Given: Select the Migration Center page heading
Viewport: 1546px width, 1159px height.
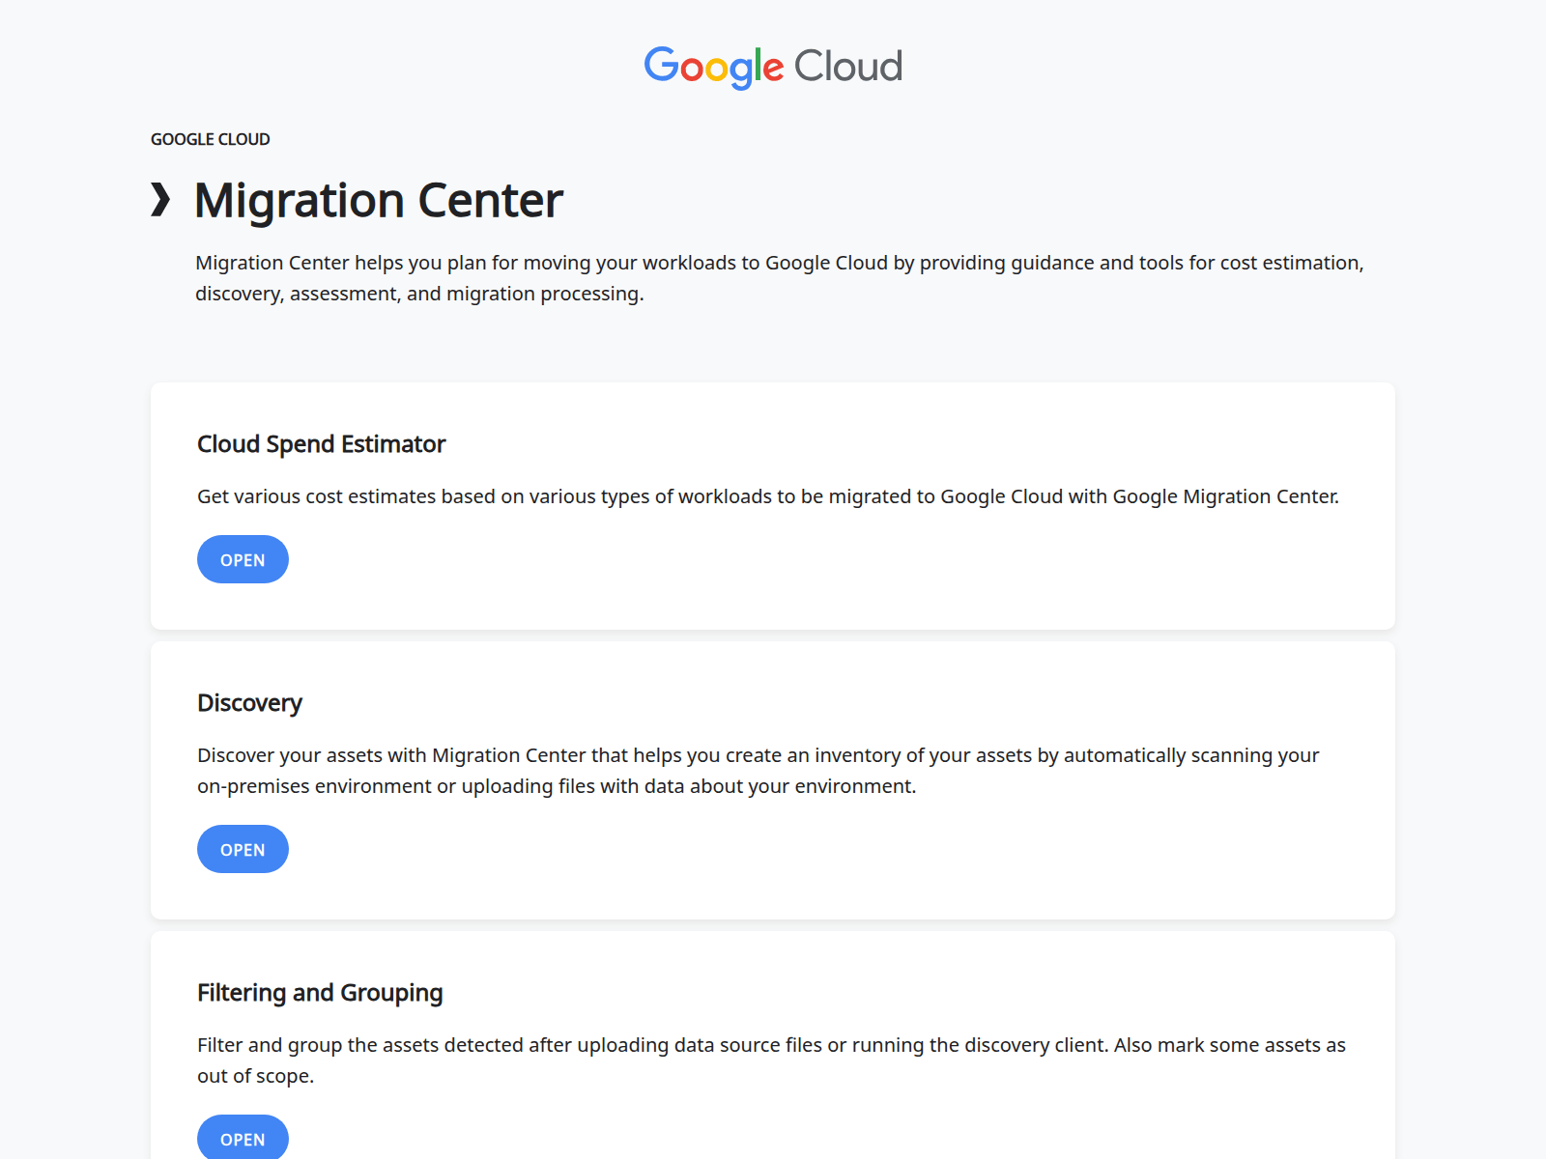Looking at the screenshot, I should [378, 201].
